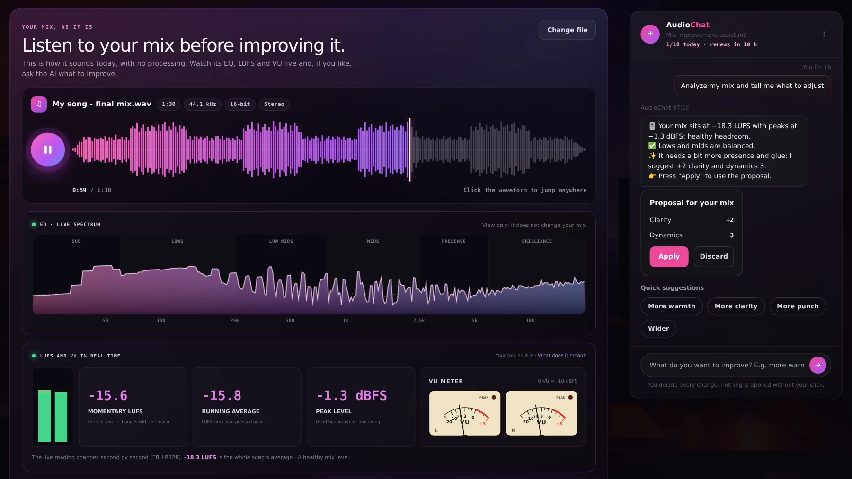The width and height of the screenshot is (852, 479).
Task: Click the -15.8 running average value
Action: 222,396
